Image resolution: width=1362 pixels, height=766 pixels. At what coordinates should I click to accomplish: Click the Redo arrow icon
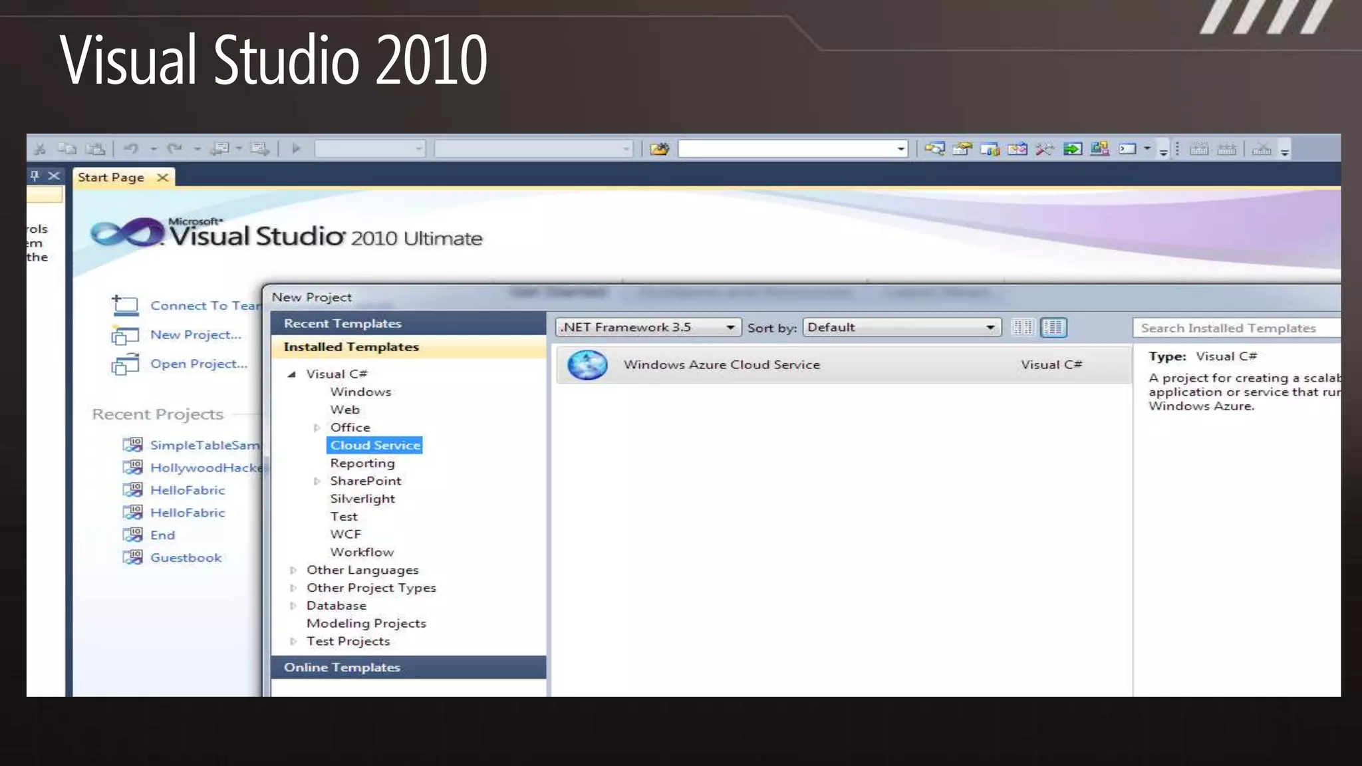(175, 149)
